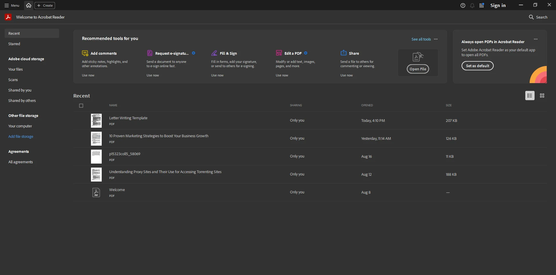This screenshot has width=556, height=275.
Task: Select p15323coll5_58069 file name
Action: pyautogui.click(x=125, y=154)
